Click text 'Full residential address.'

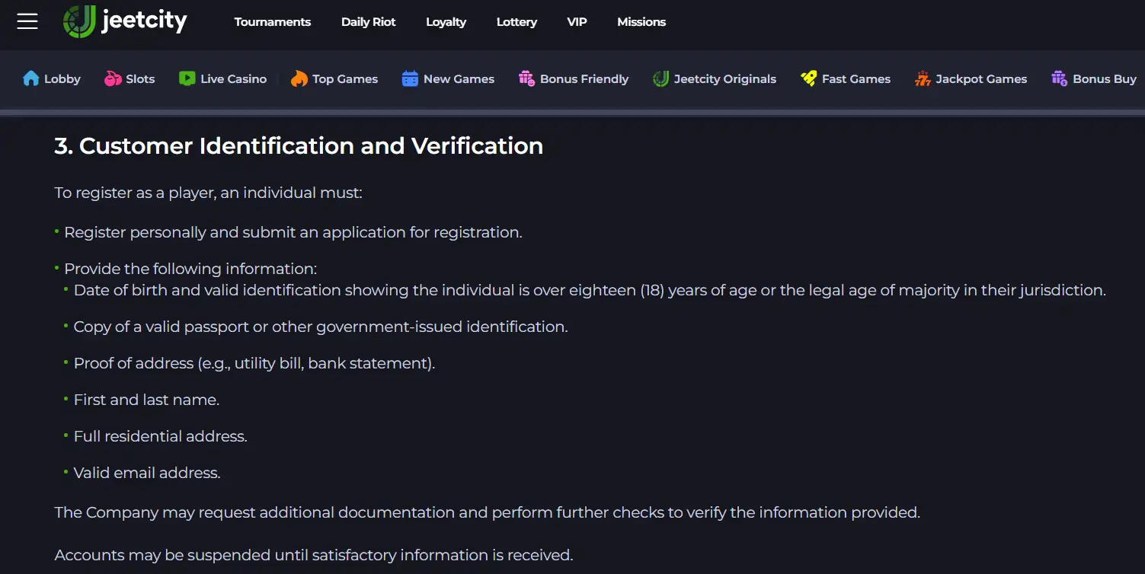tap(161, 436)
